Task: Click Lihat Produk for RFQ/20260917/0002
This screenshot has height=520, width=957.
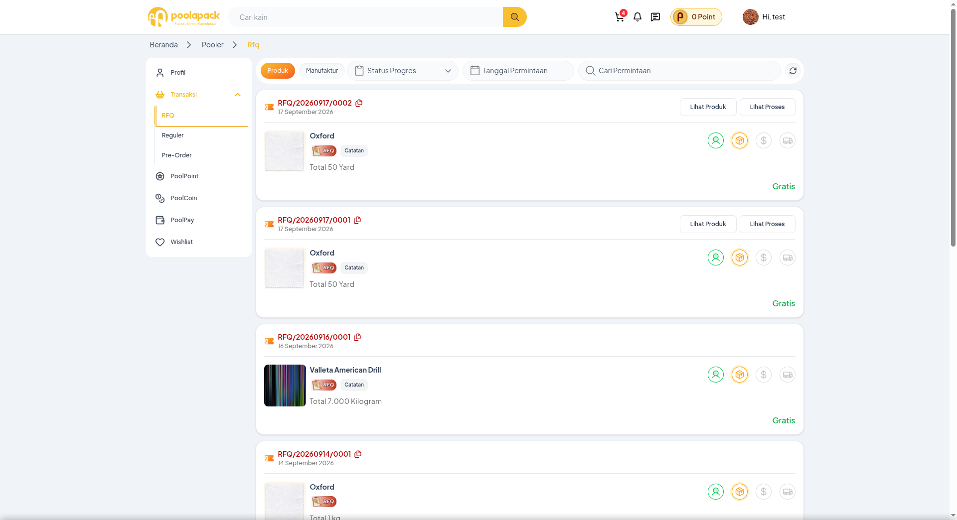Action: [x=708, y=107]
